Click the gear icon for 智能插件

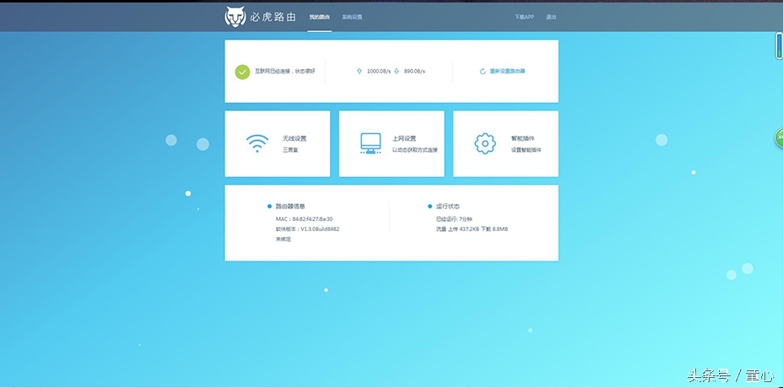tap(485, 144)
